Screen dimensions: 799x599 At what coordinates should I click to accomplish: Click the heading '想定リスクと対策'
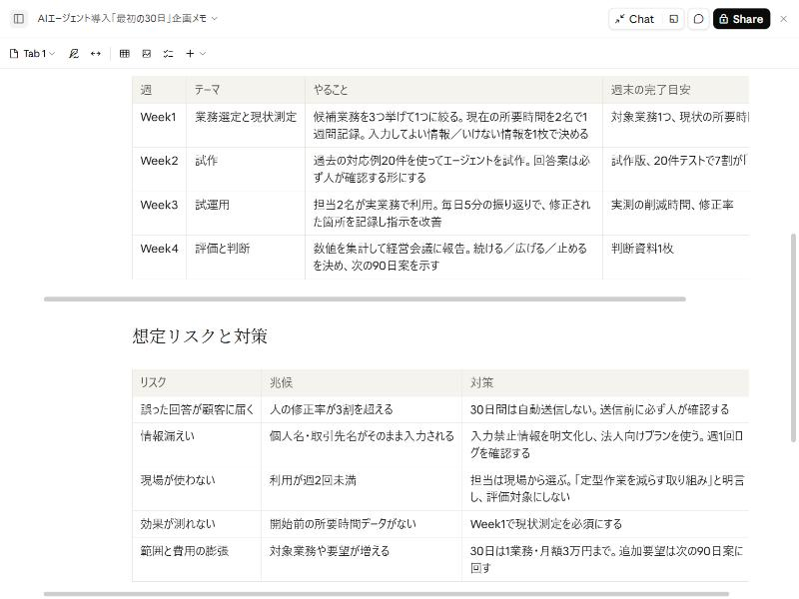pos(200,336)
